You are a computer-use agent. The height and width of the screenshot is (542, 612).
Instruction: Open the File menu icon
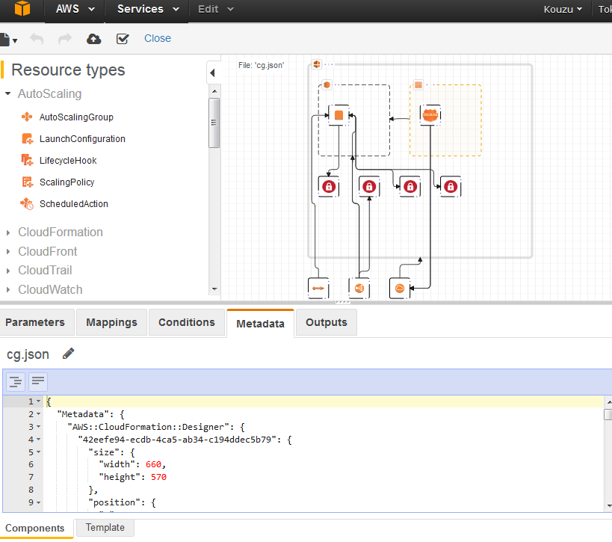7,40
